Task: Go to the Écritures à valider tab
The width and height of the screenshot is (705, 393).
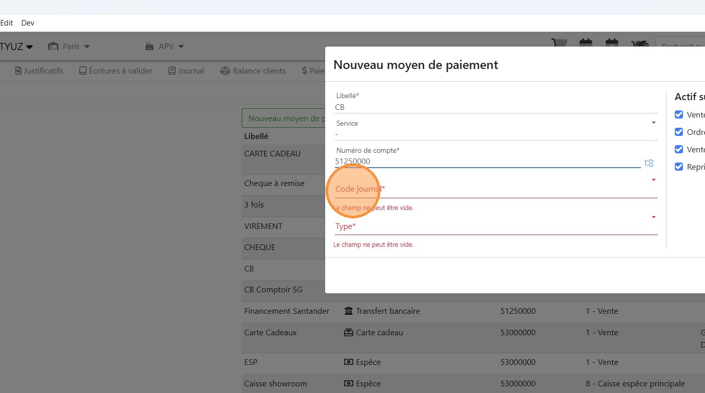Action: coord(116,71)
